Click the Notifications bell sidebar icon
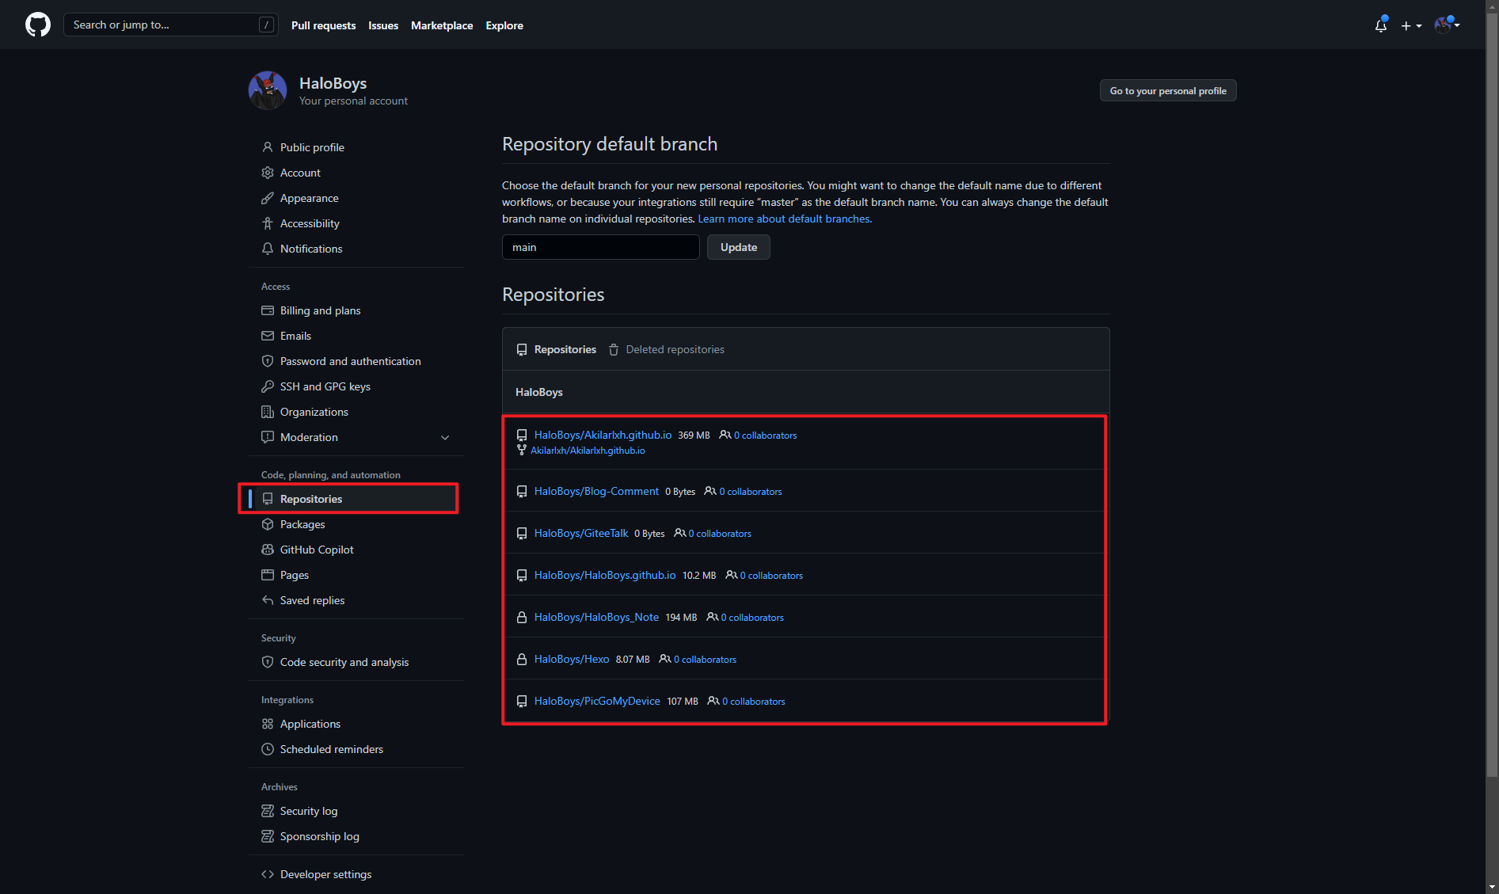Screen dimensions: 1499x894 coord(268,249)
